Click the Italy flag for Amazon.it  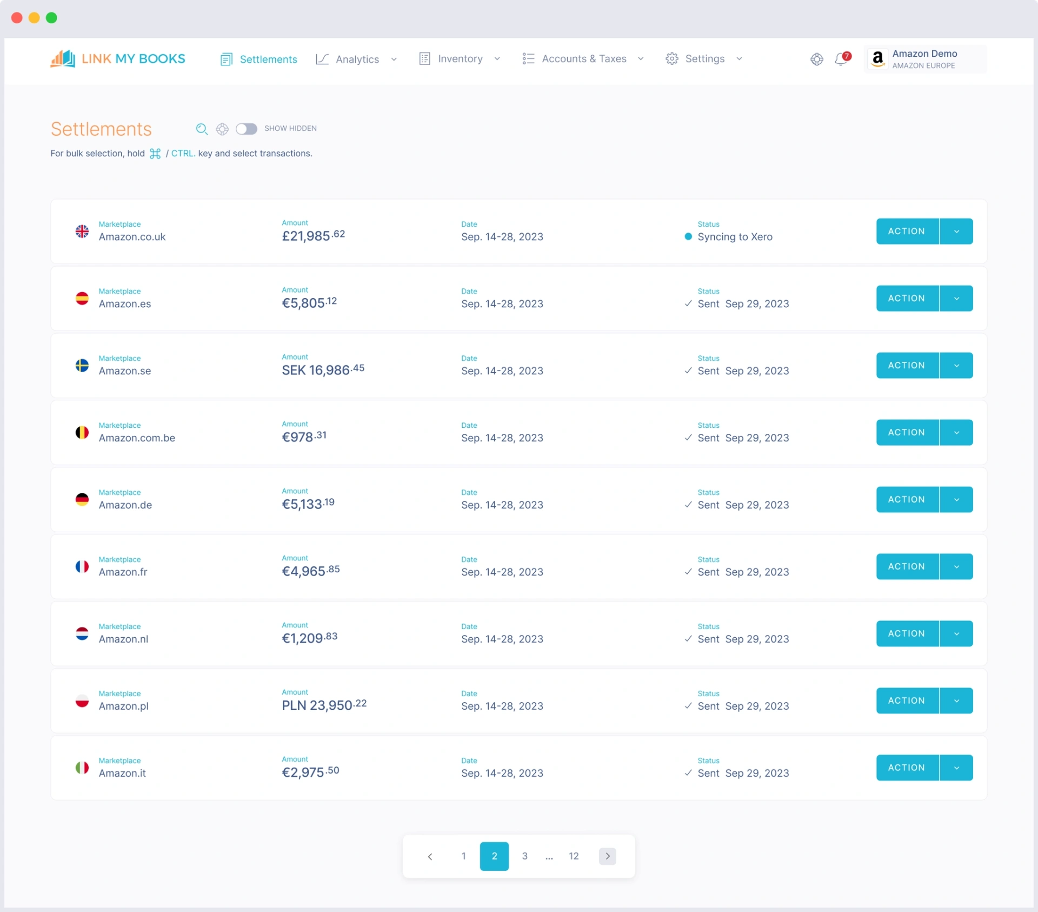coord(82,768)
